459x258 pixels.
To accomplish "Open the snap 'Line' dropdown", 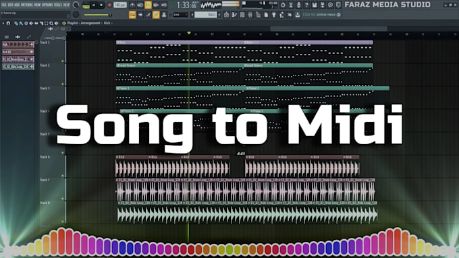I will (180, 14).
